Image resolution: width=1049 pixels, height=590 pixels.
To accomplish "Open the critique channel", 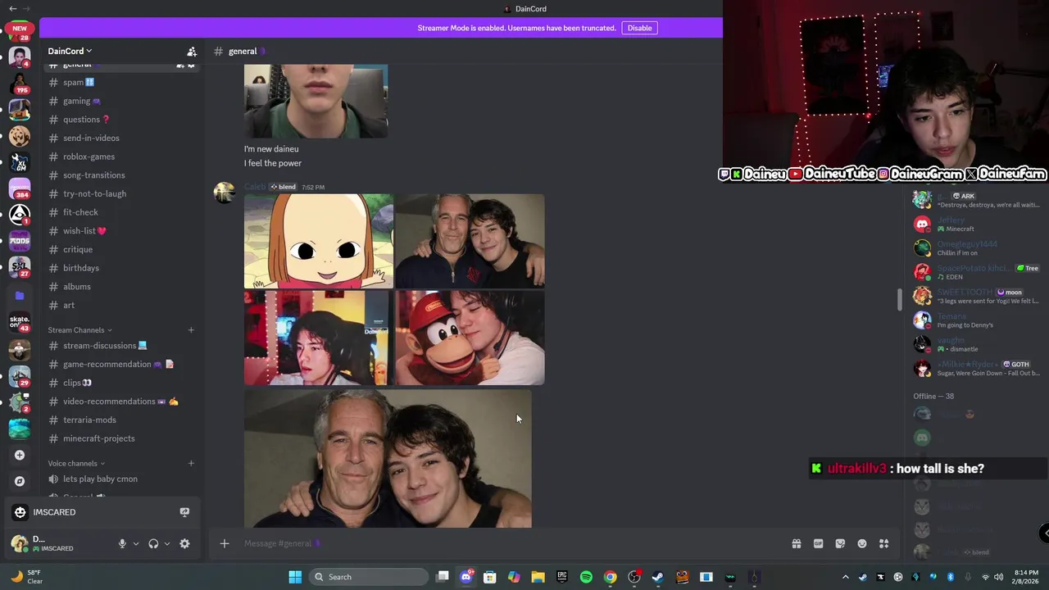I will (121, 249).
